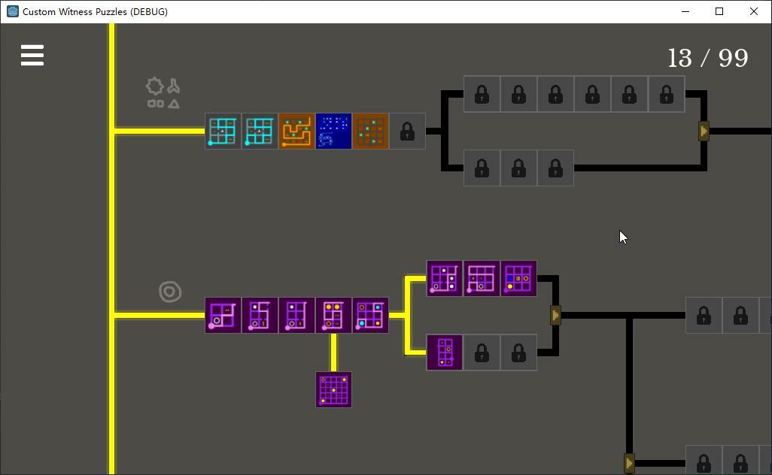
Task: Click the gold arrow connector beside the top lock rows
Action: pos(704,132)
